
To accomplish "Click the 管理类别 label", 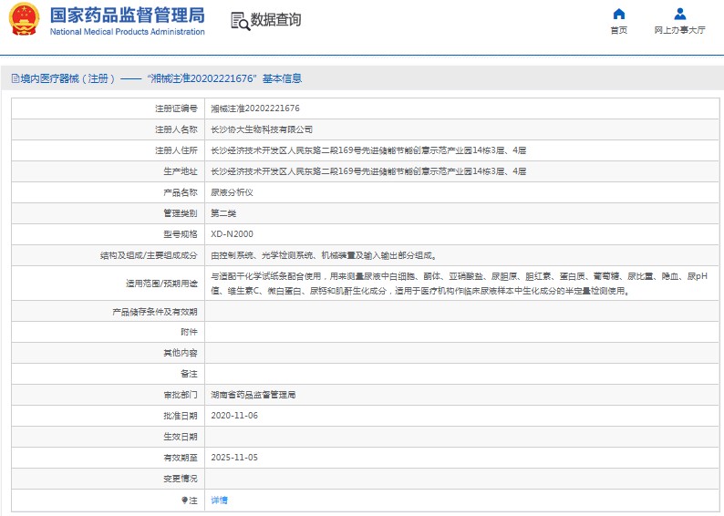I will coord(181,213).
